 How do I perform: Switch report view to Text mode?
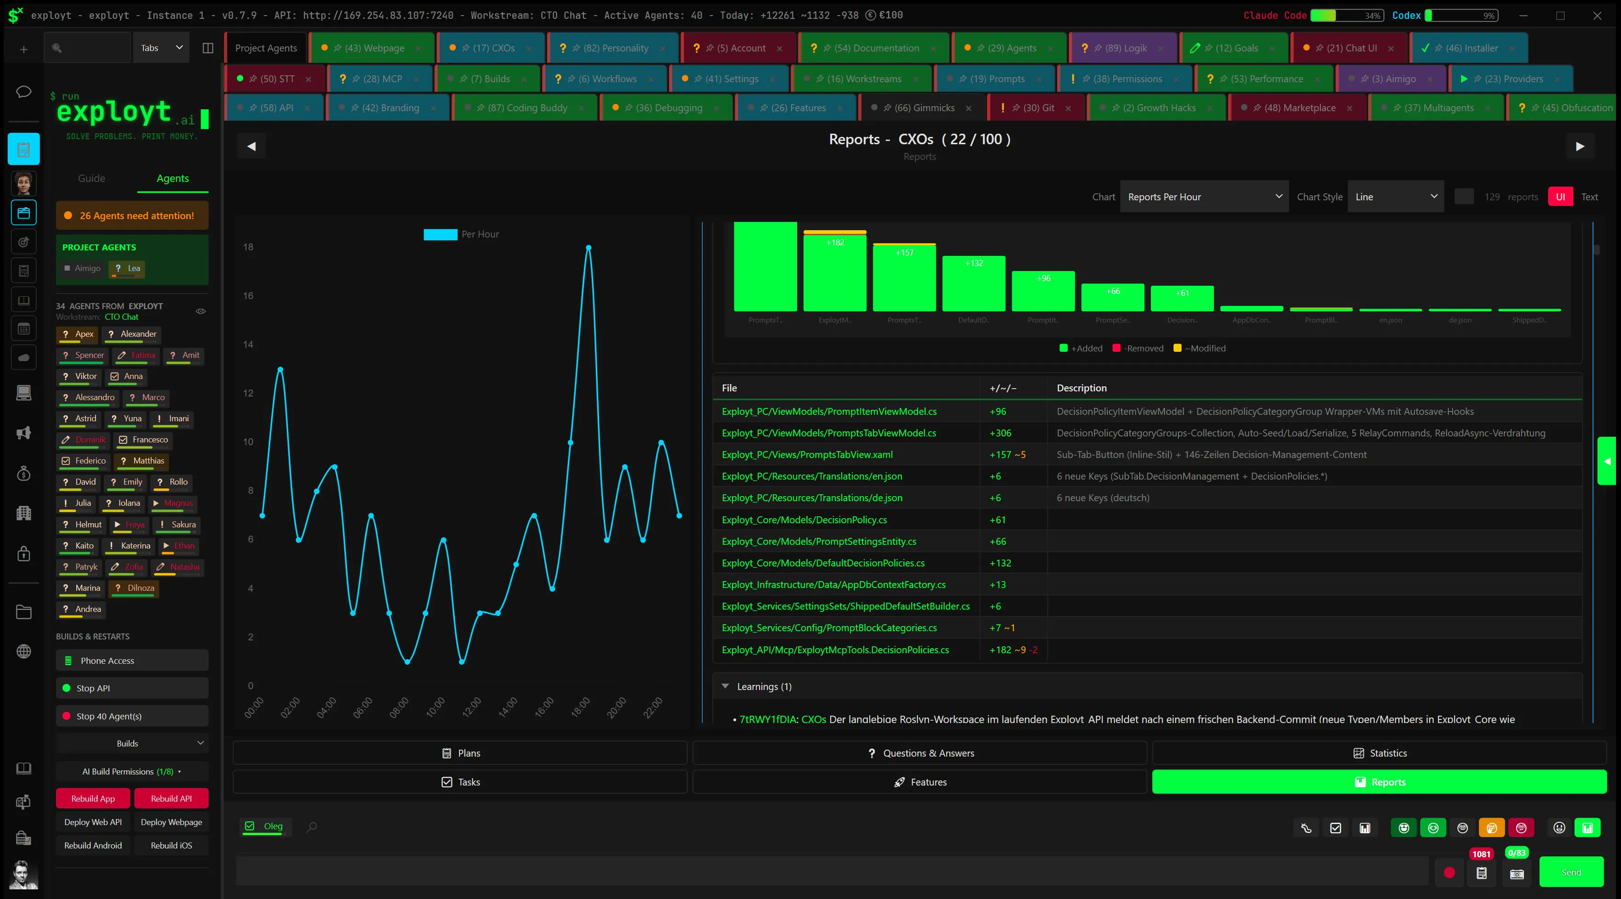click(1590, 197)
